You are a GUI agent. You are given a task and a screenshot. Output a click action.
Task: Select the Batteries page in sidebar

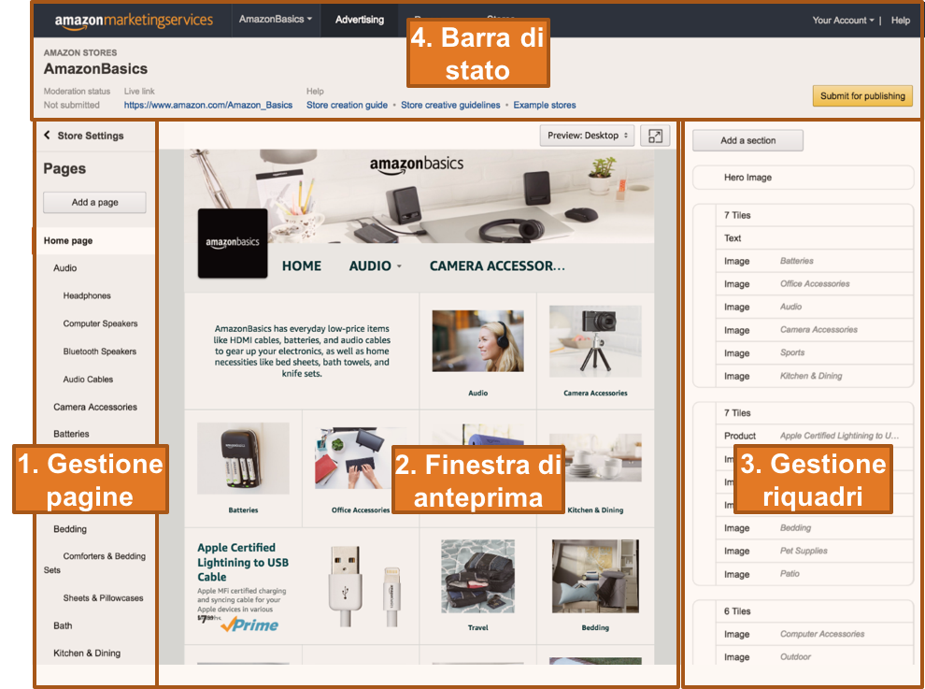[x=71, y=434]
